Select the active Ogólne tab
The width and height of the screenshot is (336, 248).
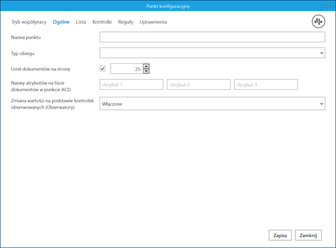[61, 22]
